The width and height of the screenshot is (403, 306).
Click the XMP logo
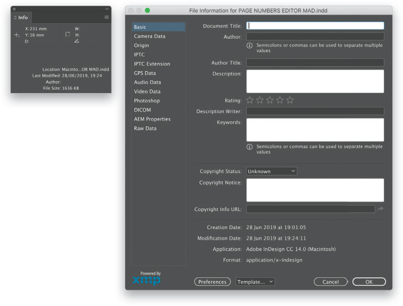click(147, 280)
